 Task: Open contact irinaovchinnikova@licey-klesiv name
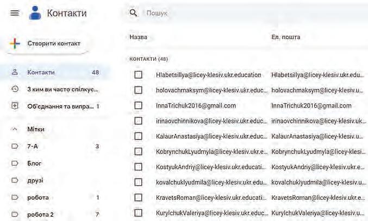click(211, 121)
